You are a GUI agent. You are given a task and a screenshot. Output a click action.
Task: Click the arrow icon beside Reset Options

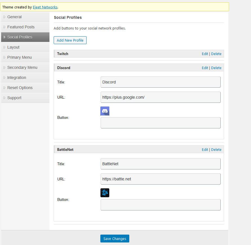(4, 88)
